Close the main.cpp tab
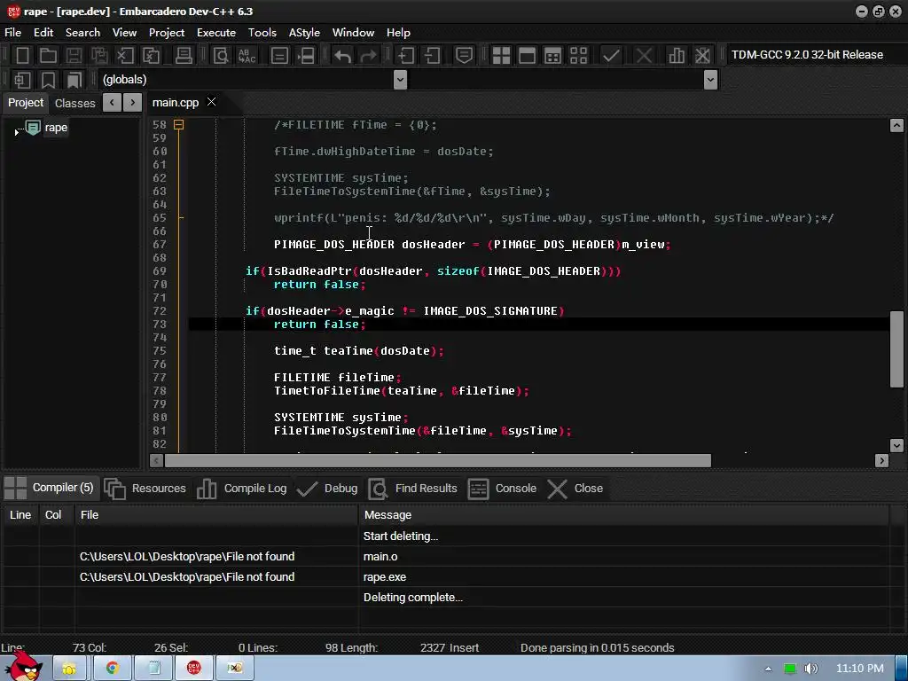This screenshot has height=681, width=908. (212, 102)
